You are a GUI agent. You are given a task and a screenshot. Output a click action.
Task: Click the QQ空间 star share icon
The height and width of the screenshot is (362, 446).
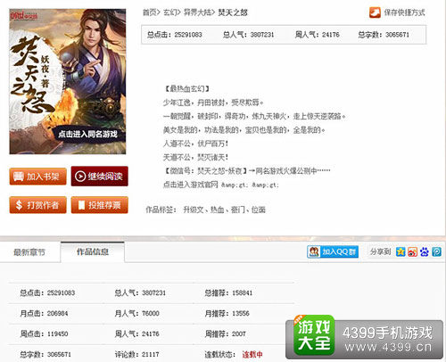pyautogui.click(x=401, y=252)
